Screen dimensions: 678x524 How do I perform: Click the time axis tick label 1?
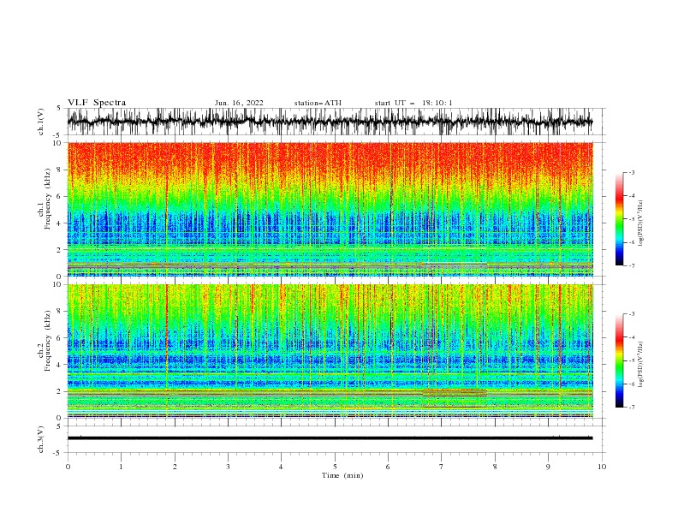coord(121,467)
